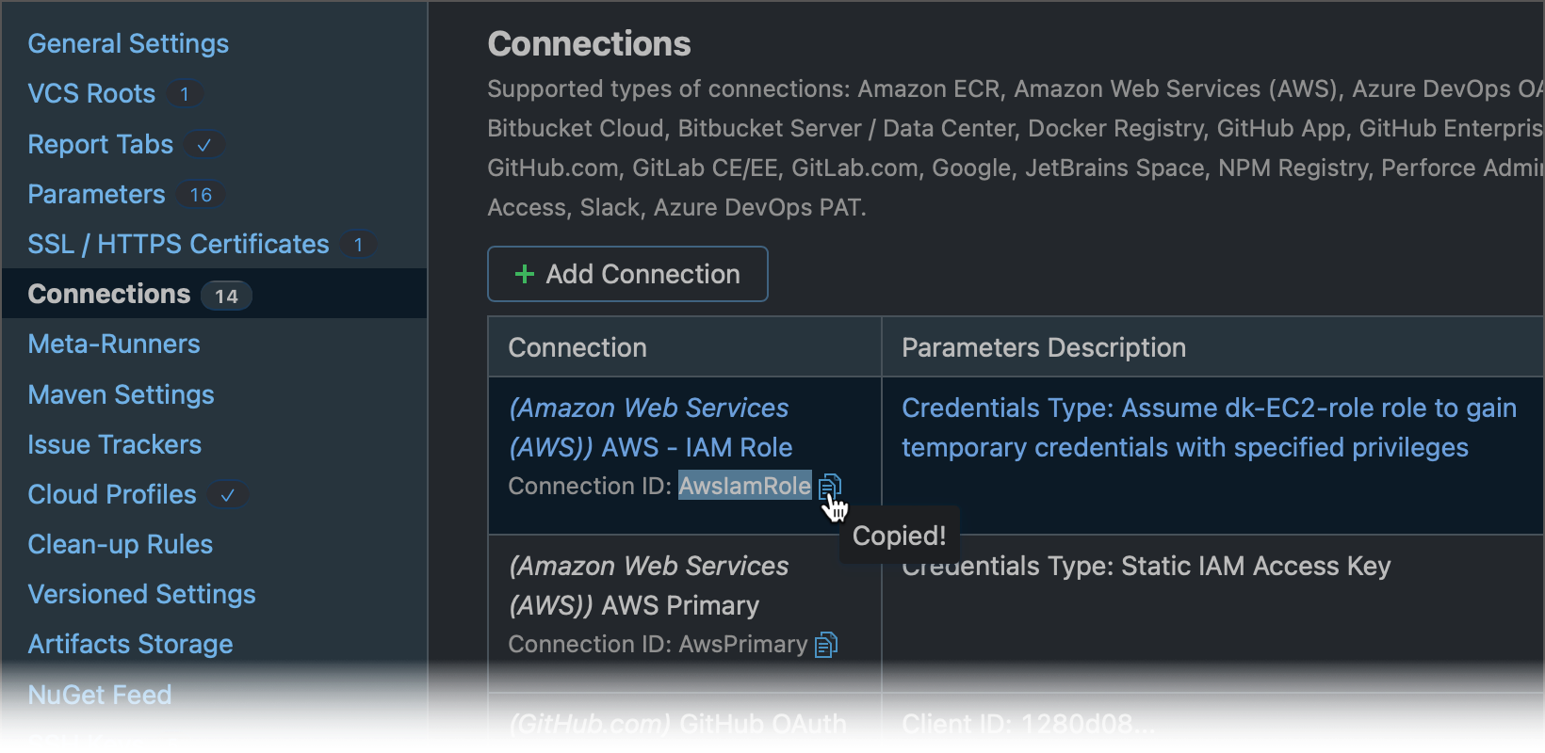Image resolution: width=1545 pixels, height=753 pixels.
Task: Open General Settings section
Action: (x=128, y=43)
